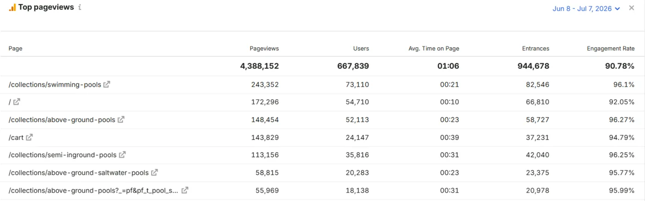The height and width of the screenshot is (201, 645).
Task: Sort by the Page column header
Action: click(x=16, y=48)
